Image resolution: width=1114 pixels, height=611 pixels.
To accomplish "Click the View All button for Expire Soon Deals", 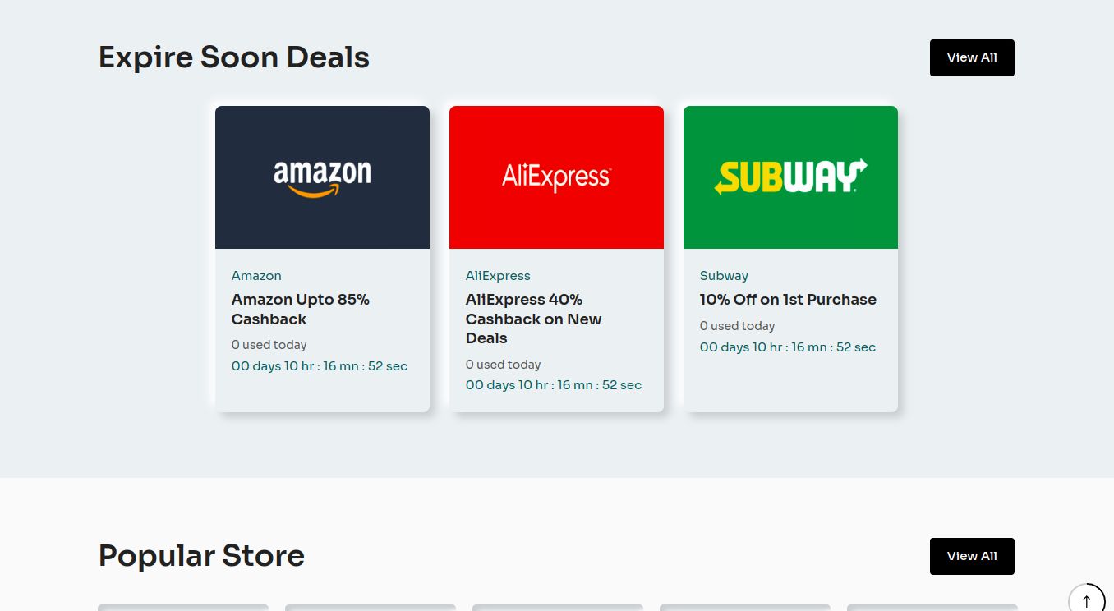I will coord(972,57).
